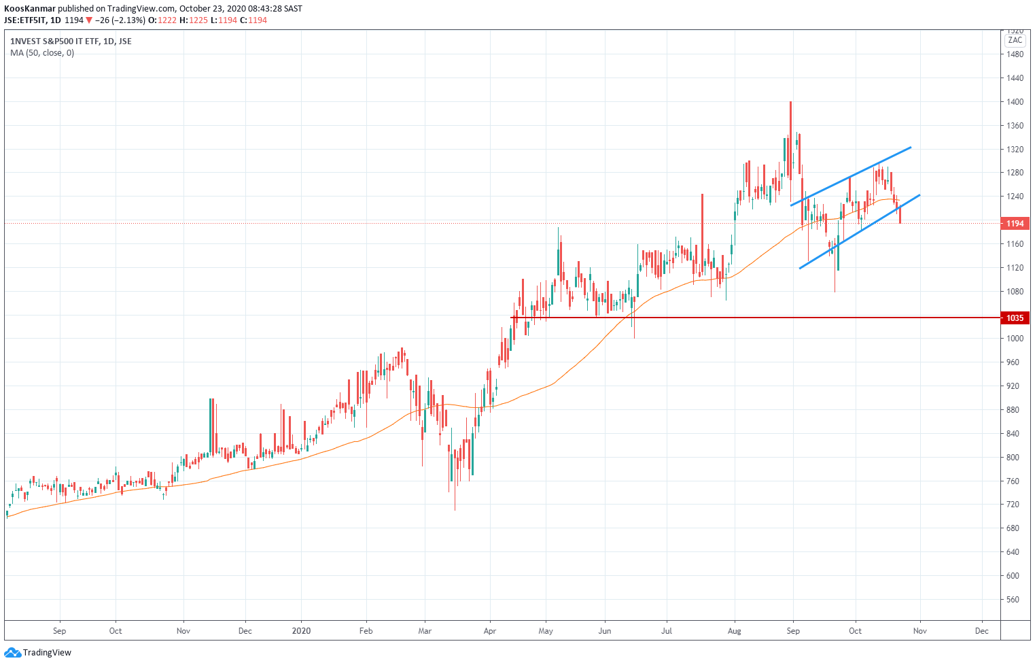Click the −26 (−2.13%) change text

click(x=120, y=20)
